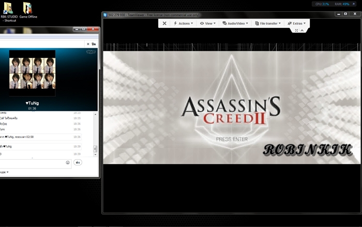Minimize the TeamViewer window
Viewport: 362px width, 227px height.
pos(339,14)
